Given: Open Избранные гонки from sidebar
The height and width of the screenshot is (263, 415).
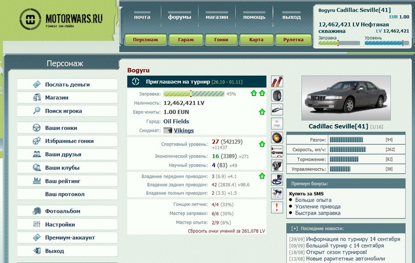Looking at the screenshot, I should click(67, 141).
